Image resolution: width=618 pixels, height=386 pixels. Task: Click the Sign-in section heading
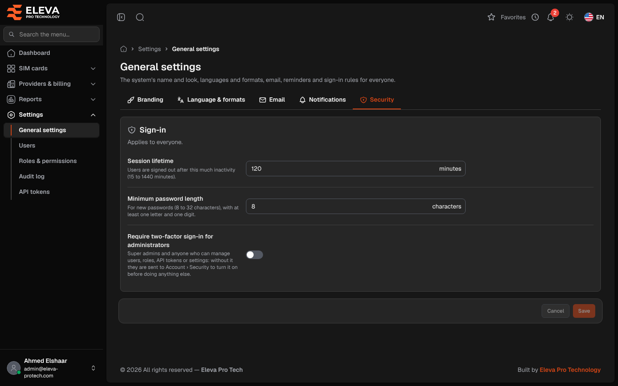pos(152,130)
